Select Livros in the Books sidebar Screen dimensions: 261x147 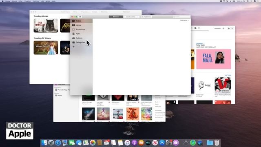[x=81, y=25]
